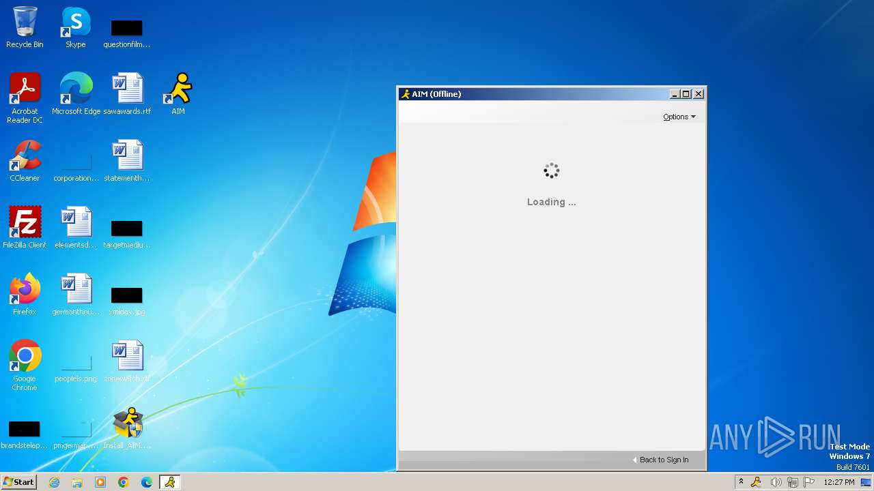Viewport: 874px width, 491px height.
Task: Select the statementh document icon
Action: pos(127,161)
